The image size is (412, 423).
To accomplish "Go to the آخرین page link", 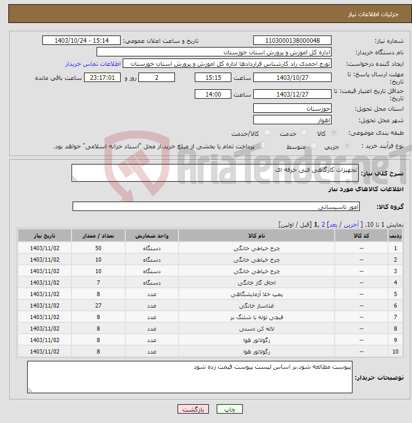I will click(351, 225).
